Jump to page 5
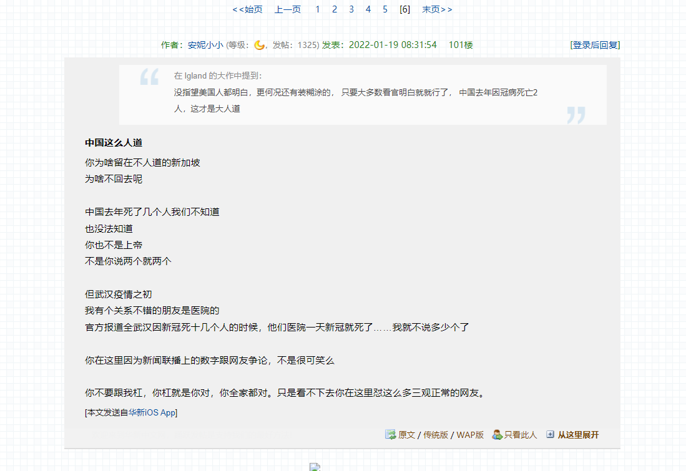The image size is (686, 471). [385, 9]
